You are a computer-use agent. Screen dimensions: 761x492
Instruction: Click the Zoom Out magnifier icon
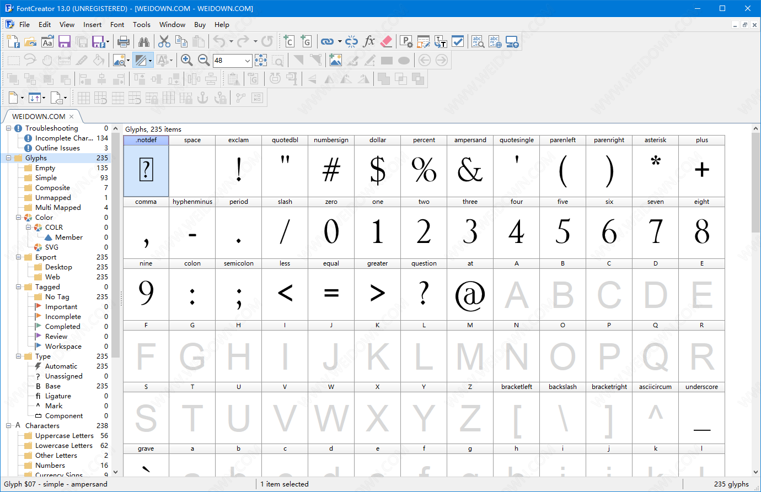204,60
